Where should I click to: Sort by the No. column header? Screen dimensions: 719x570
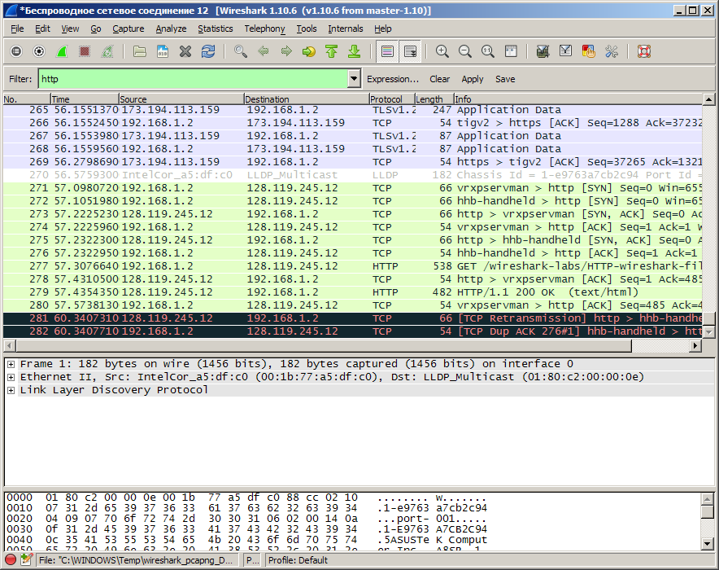tap(27, 99)
